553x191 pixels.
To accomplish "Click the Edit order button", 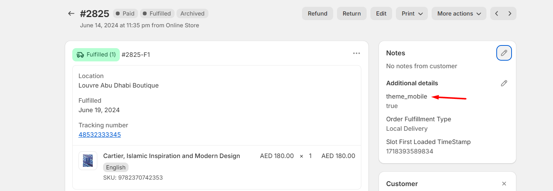I will pos(381,14).
